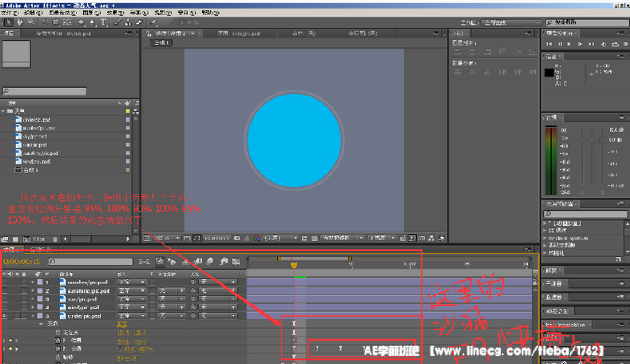Collapse circle/pic.psd layer properties
The image size is (630, 364).
coord(33,316)
